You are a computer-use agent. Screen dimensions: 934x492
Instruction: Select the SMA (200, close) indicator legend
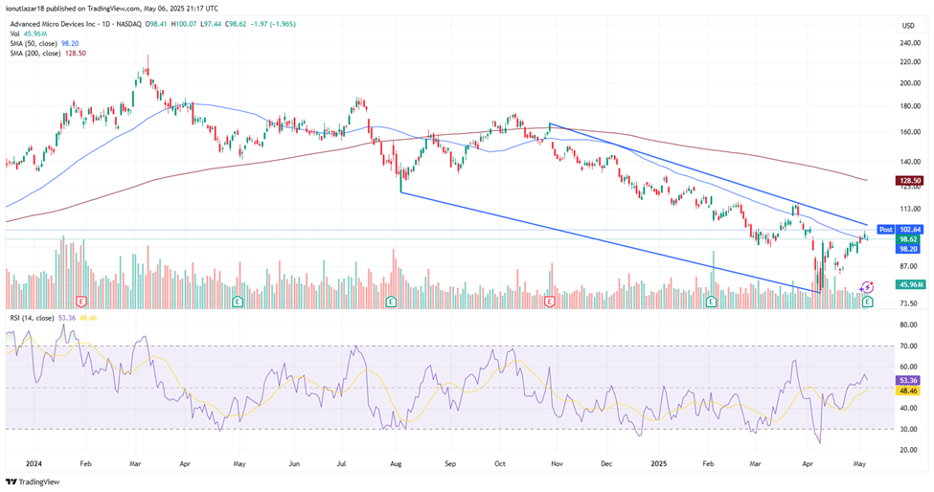(x=49, y=54)
